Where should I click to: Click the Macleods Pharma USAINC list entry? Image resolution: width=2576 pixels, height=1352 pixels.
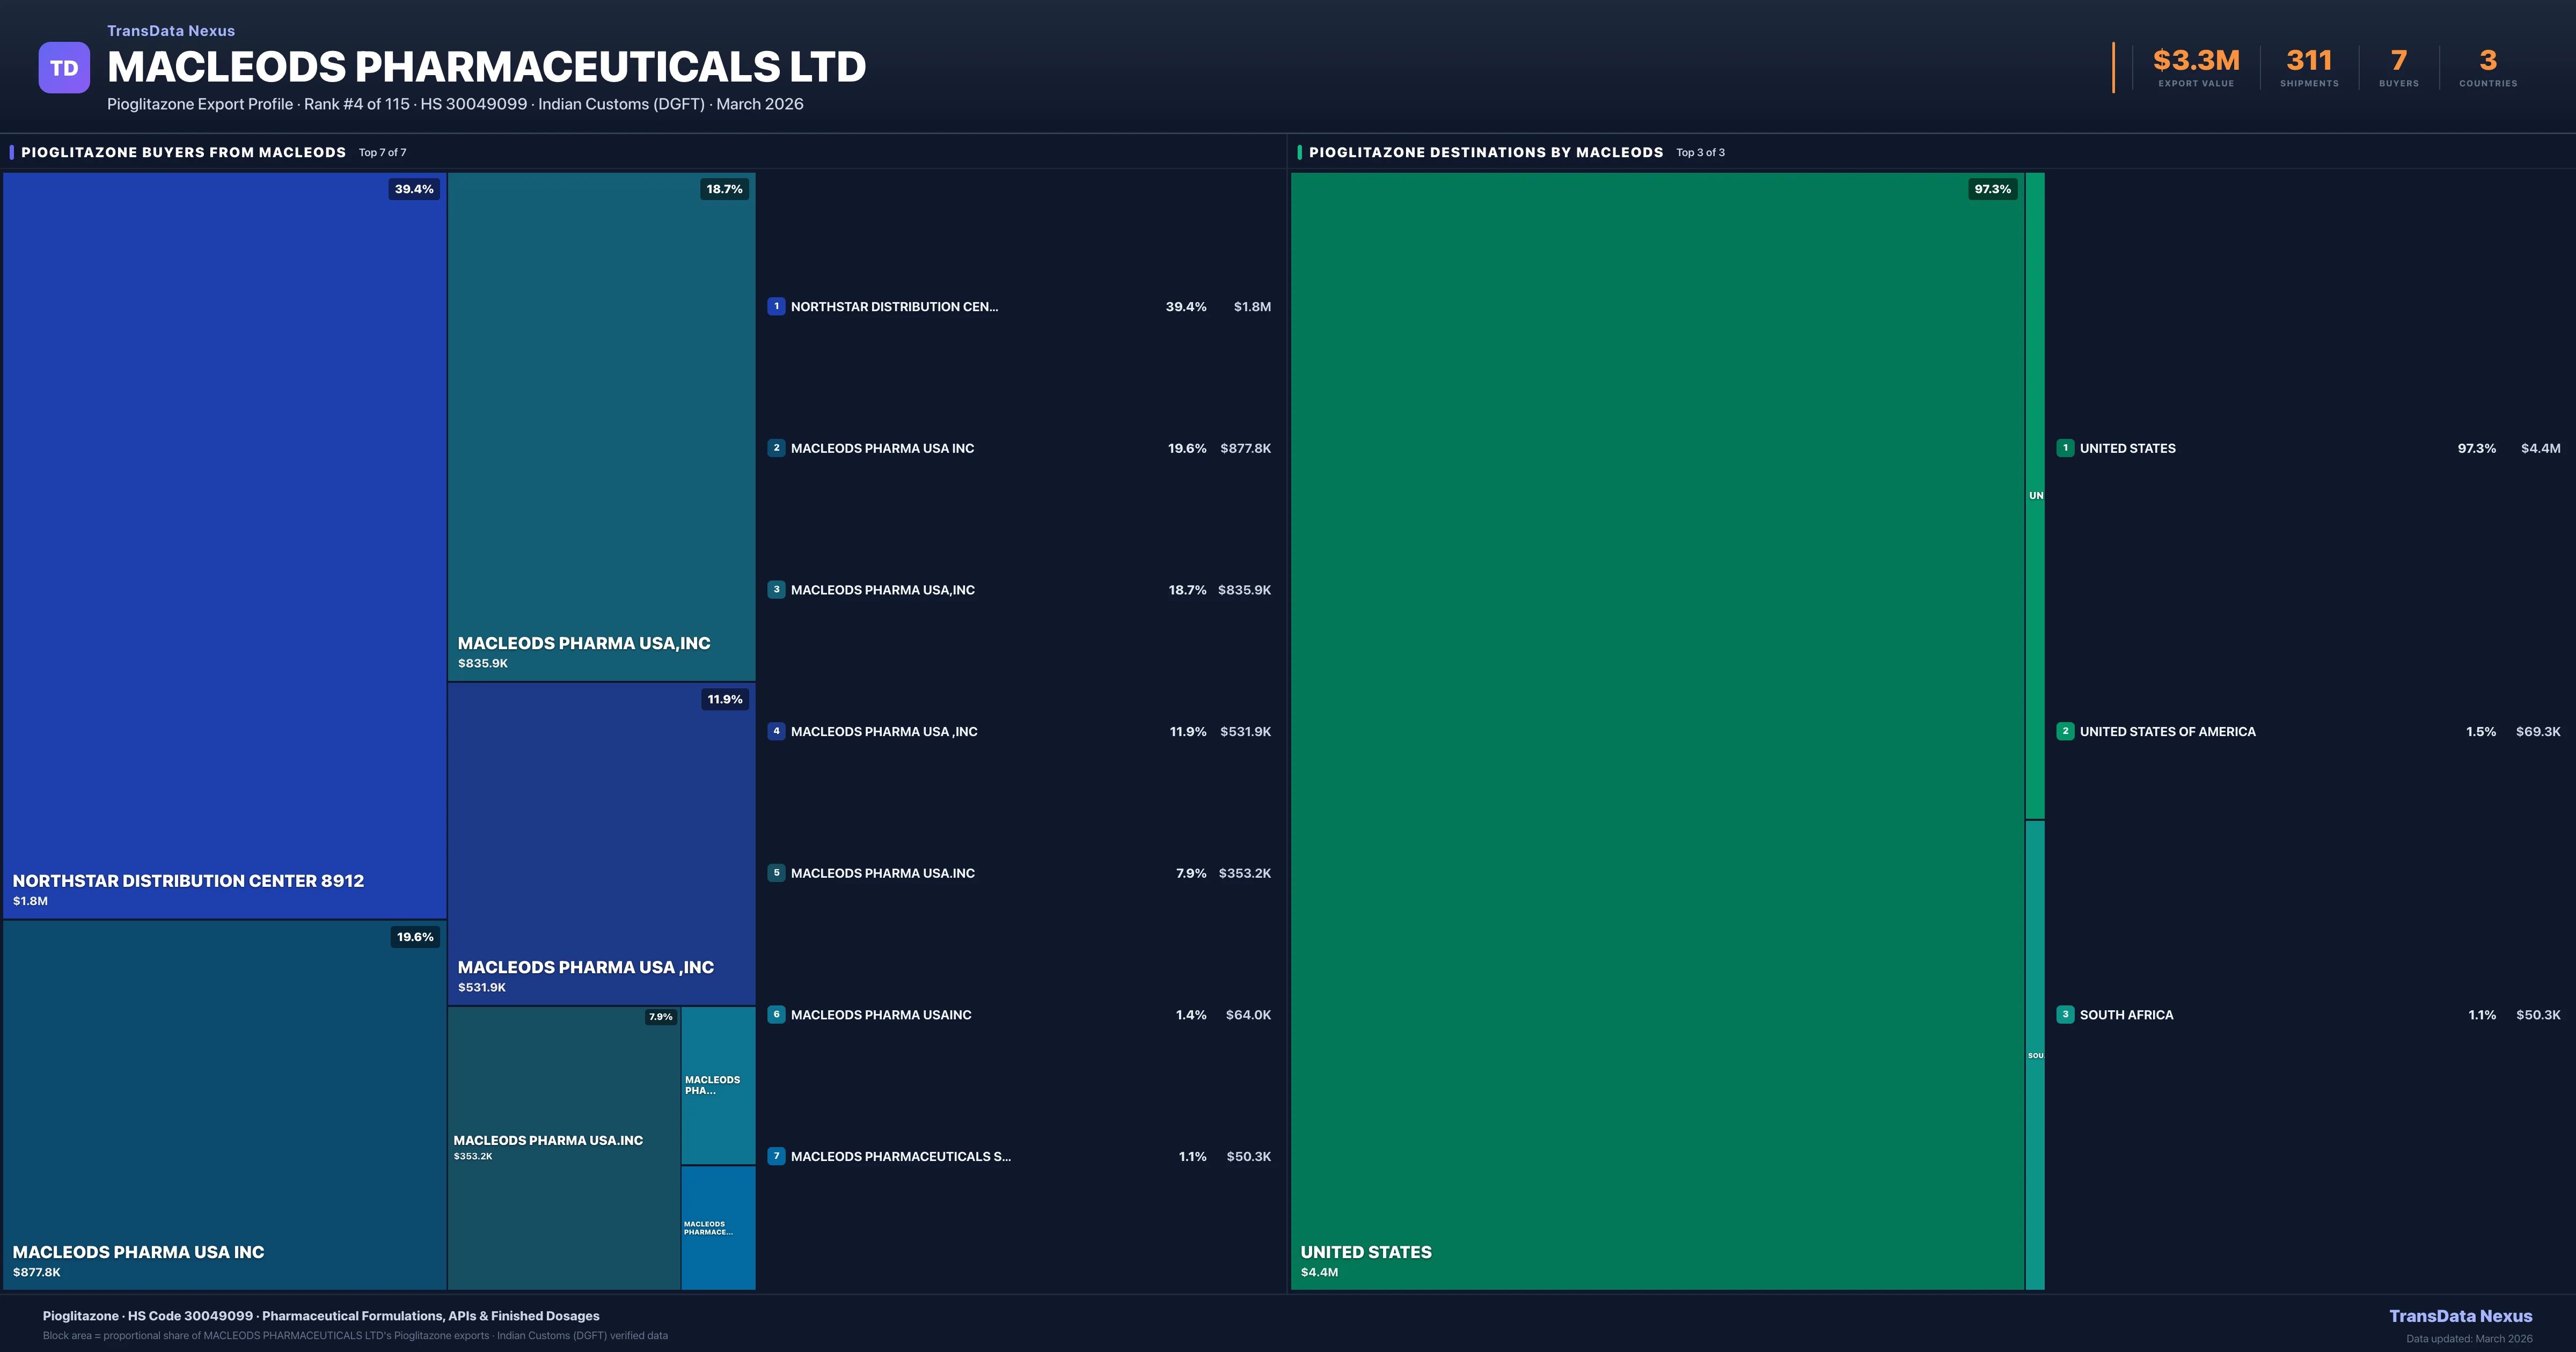pos(881,1014)
